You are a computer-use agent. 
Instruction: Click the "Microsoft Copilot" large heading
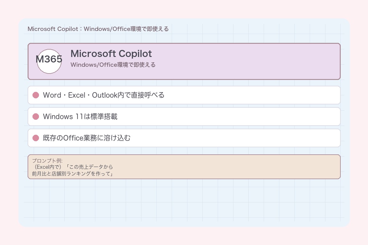point(111,54)
